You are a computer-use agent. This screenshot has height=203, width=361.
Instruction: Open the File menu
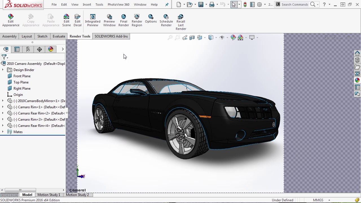(54, 5)
